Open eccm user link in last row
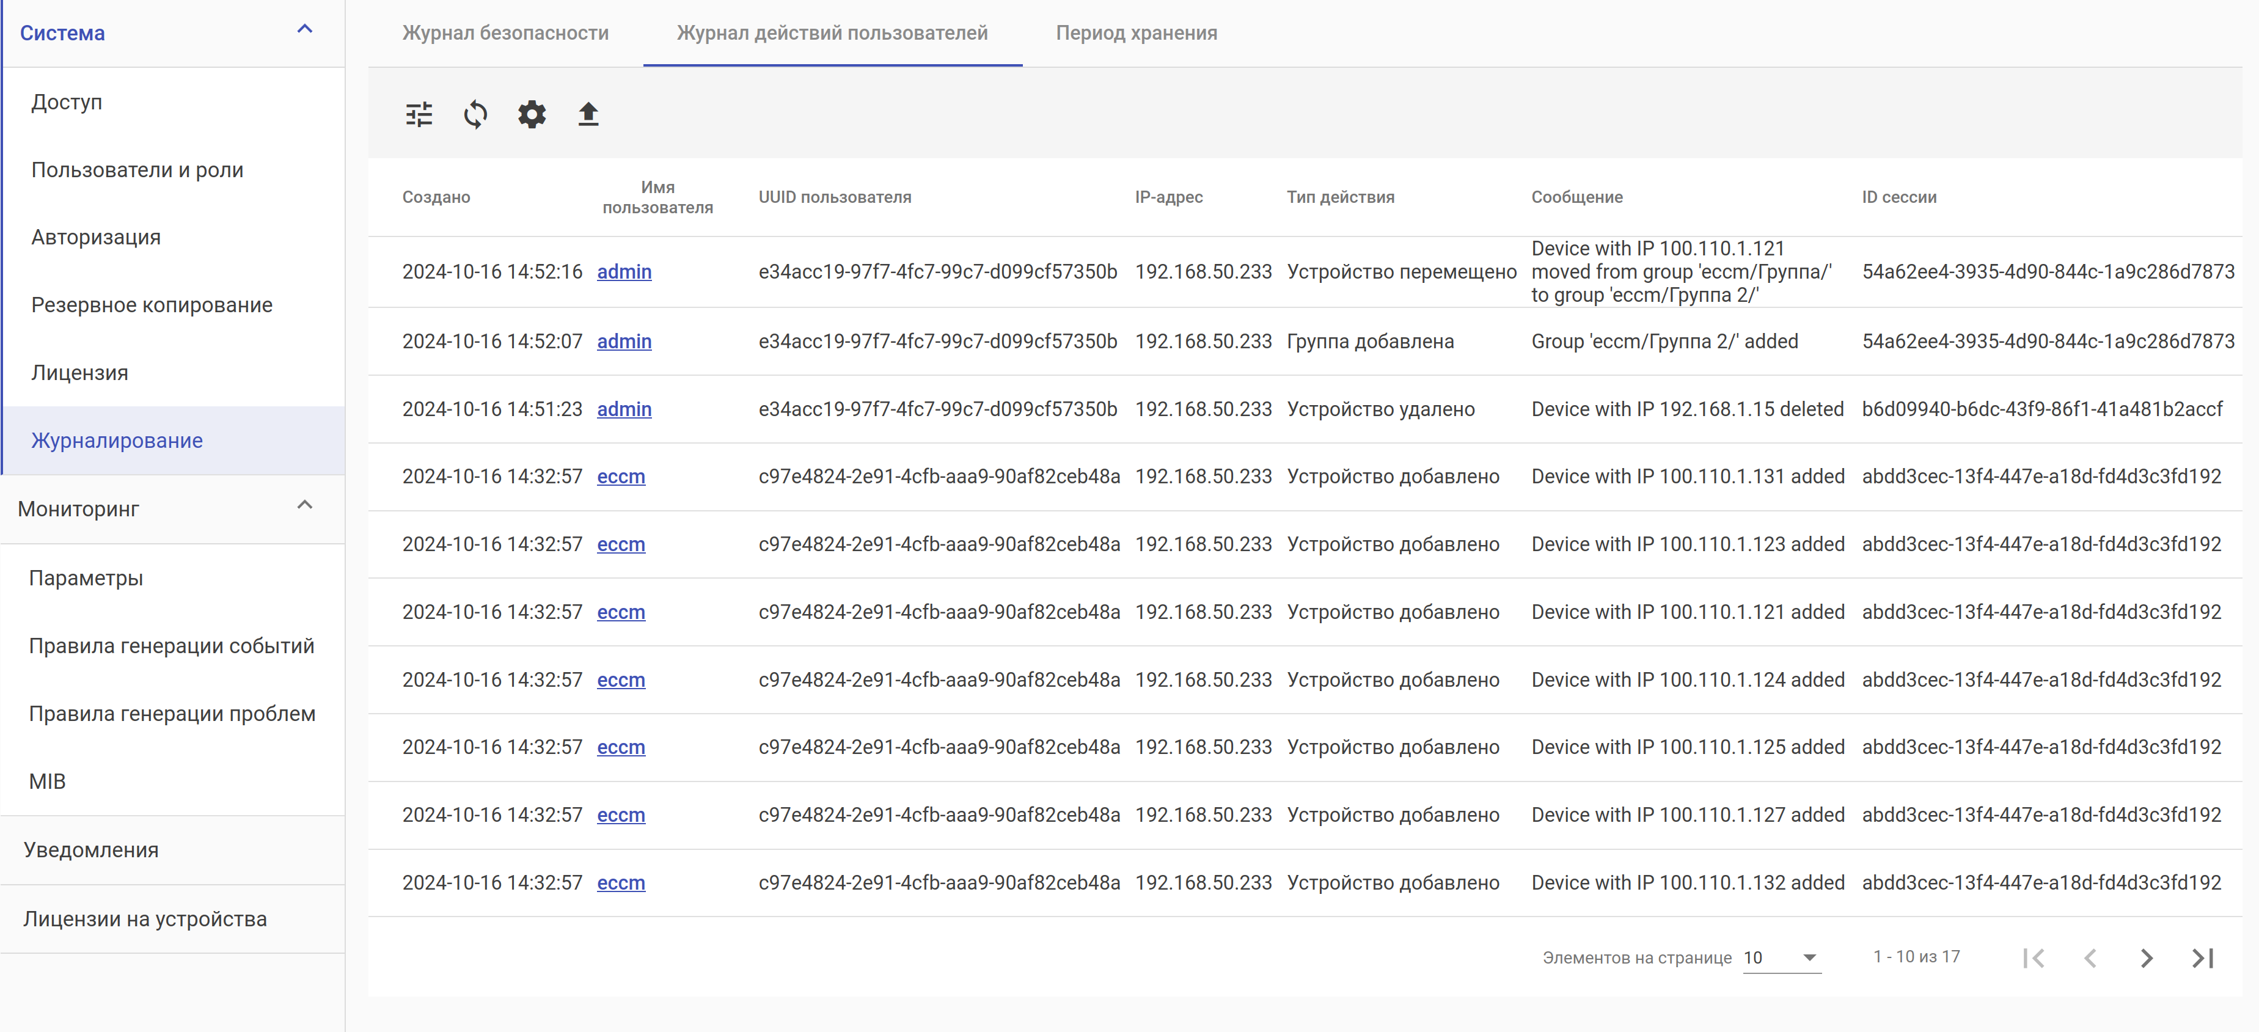 620,883
